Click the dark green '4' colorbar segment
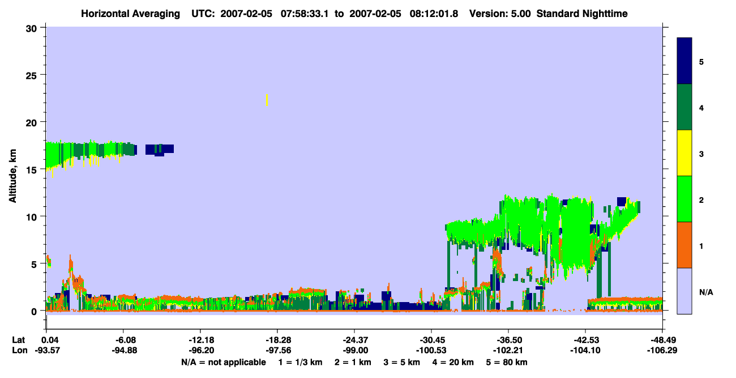736x378 pixels. pos(684,107)
